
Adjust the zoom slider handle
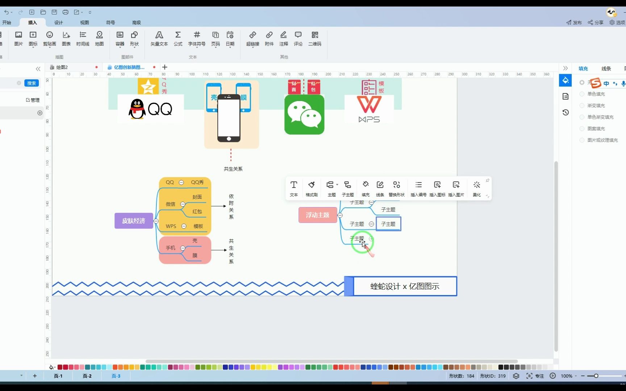(x=596, y=376)
